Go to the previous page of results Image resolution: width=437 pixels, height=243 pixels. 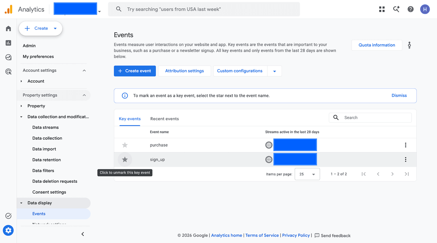(378, 174)
